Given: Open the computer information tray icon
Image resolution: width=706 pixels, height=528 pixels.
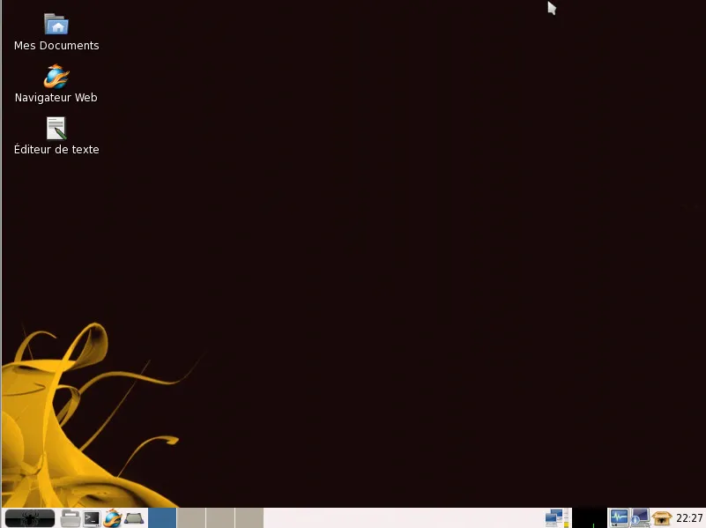Looking at the screenshot, I should (639, 518).
